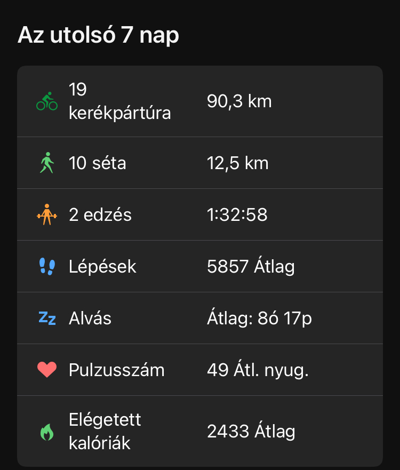Tap the Átlag: 8ó 17p value

259,318
